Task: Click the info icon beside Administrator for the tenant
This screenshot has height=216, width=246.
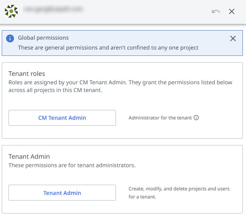Action: pyautogui.click(x=196, y=118)
